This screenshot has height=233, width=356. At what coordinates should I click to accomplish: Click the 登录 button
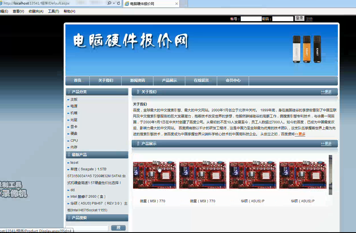click(299, 18)
